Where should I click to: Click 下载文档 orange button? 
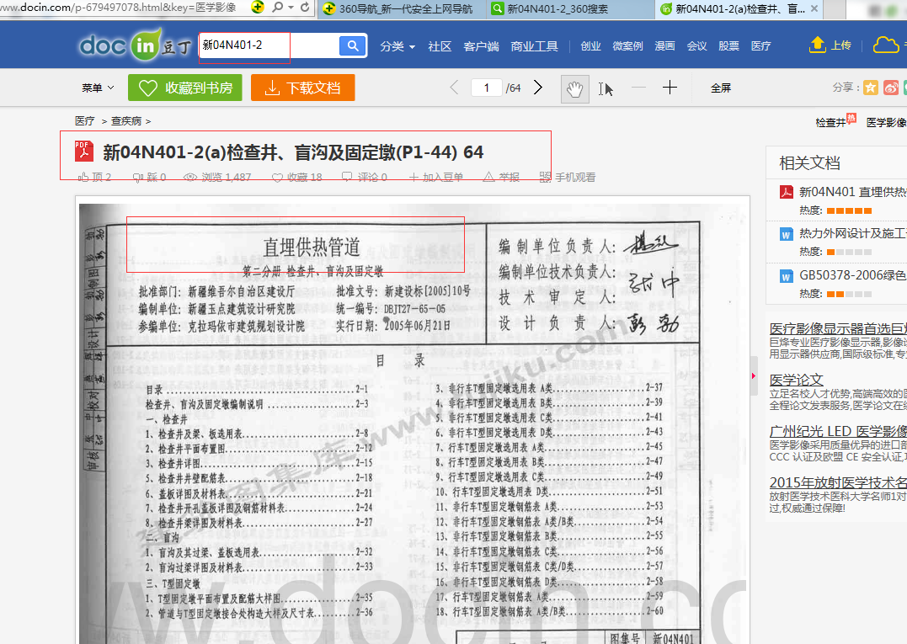(302, 88)
